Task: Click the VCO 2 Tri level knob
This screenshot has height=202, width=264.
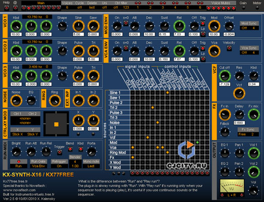Action: [93, 51]
